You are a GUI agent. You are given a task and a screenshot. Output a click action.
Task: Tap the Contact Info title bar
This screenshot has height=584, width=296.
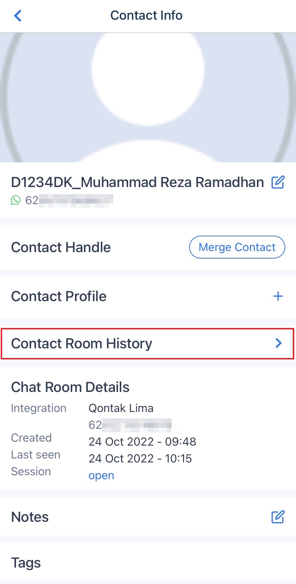coord(147,15)
